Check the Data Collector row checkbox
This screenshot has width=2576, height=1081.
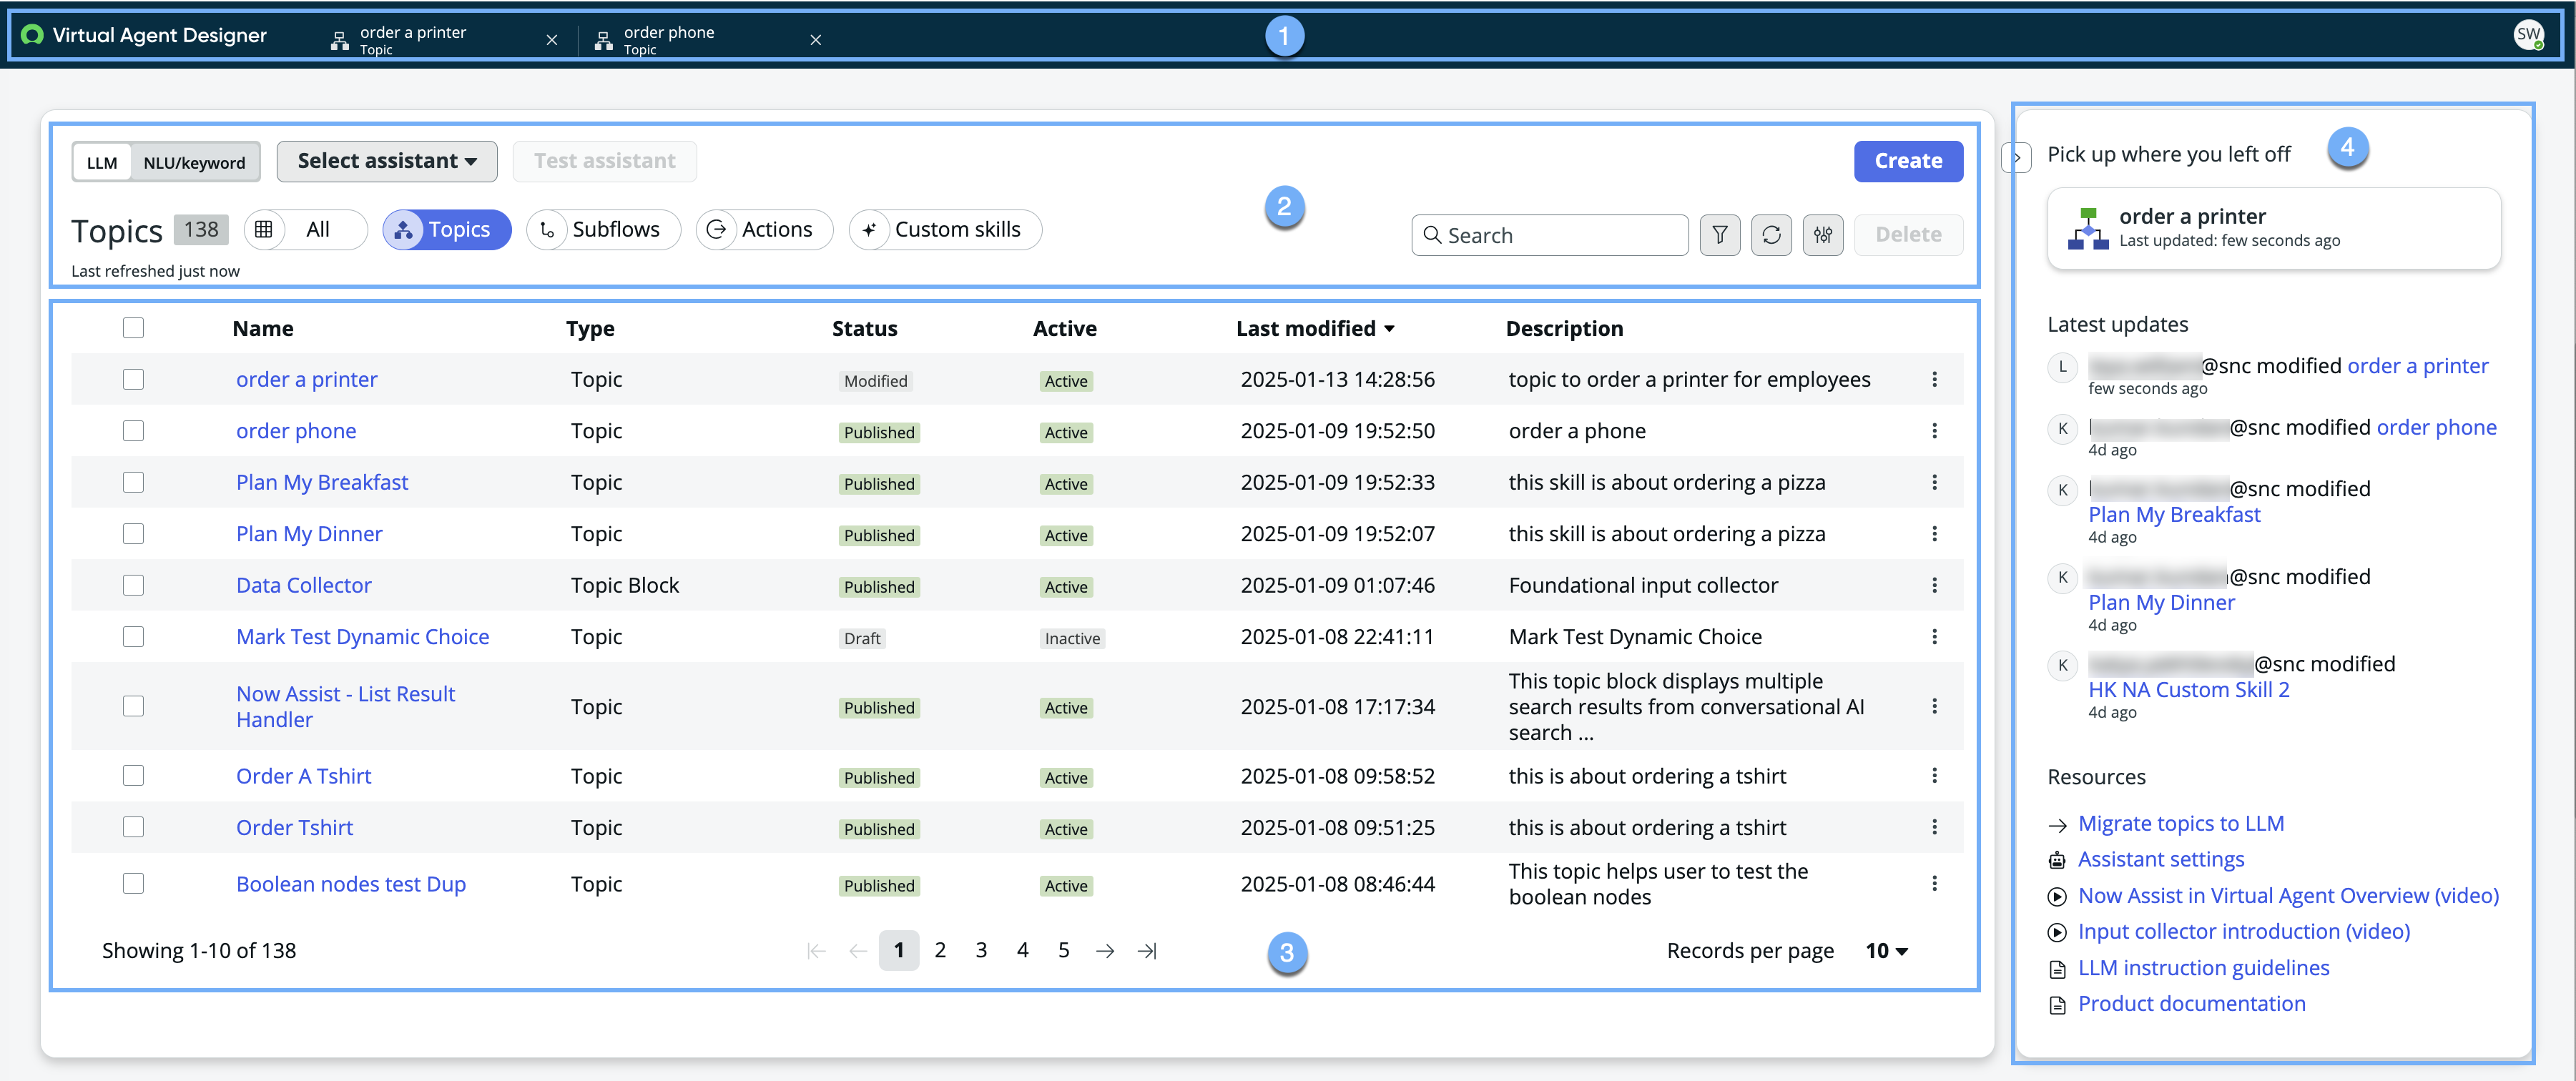tap(133, 586)
